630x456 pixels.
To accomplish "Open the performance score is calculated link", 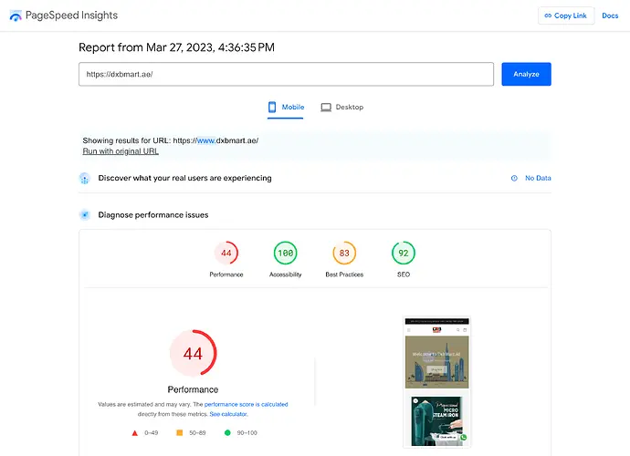I will [246, 404].
